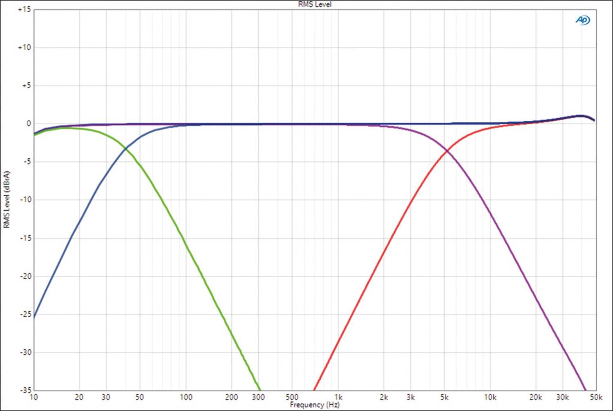The height and width of the screenshot is (411, 613).
Task: Pick the '10k' frequency tick label
Action: click(x=490, y=397)
